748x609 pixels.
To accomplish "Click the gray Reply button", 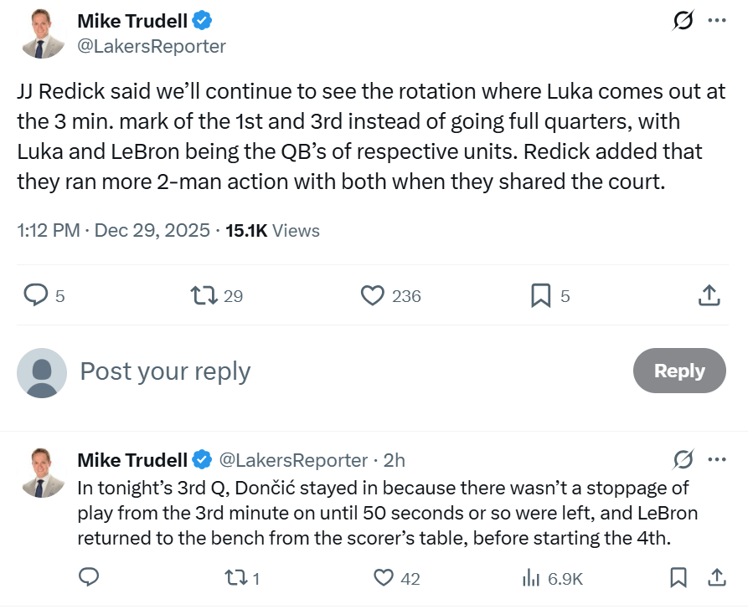I will (x=679, y=371).
